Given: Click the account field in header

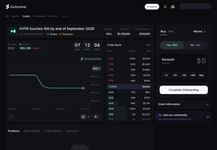Looking at the screenshot, I should [x=195, y=6].
